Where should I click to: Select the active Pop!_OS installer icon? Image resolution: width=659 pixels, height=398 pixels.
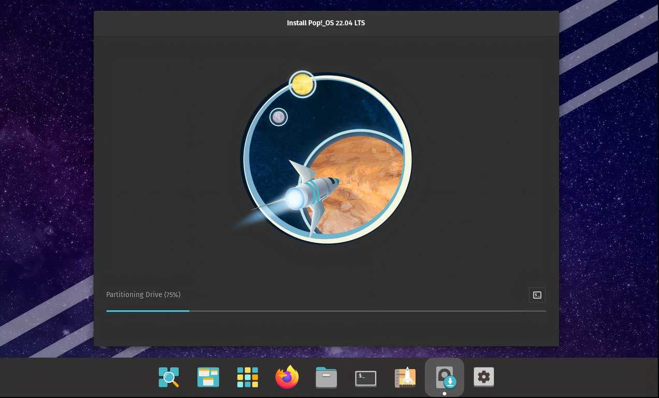coord(445,377)
